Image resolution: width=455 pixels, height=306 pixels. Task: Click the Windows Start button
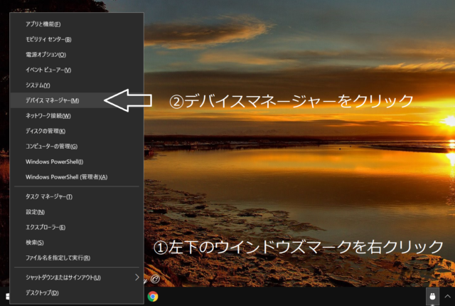pos(7,297)
